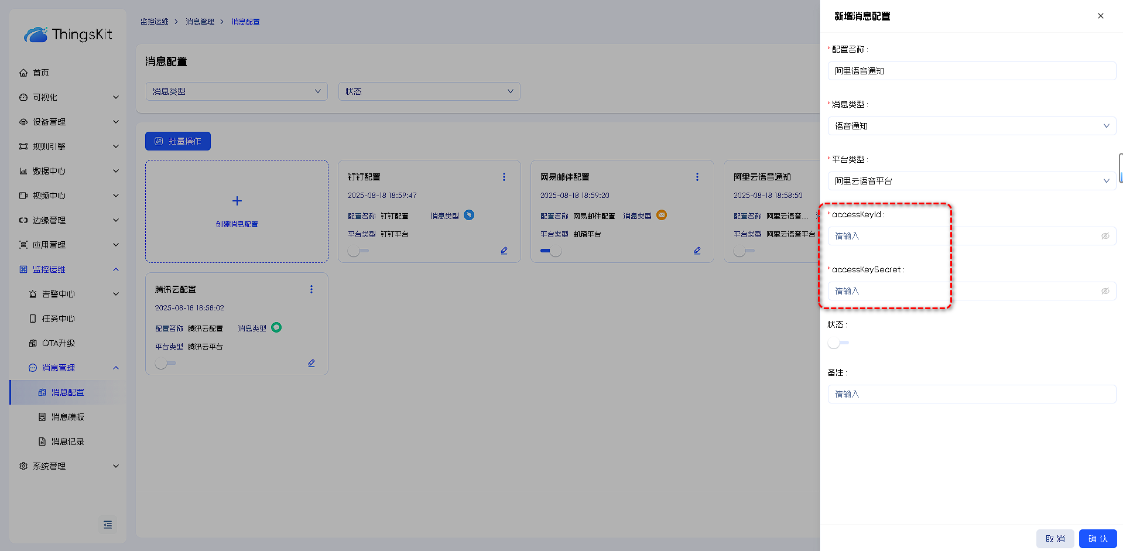Click the ThingsKit cloud logo
This screenshot has height=551, width=1123.
click(36, 35)
